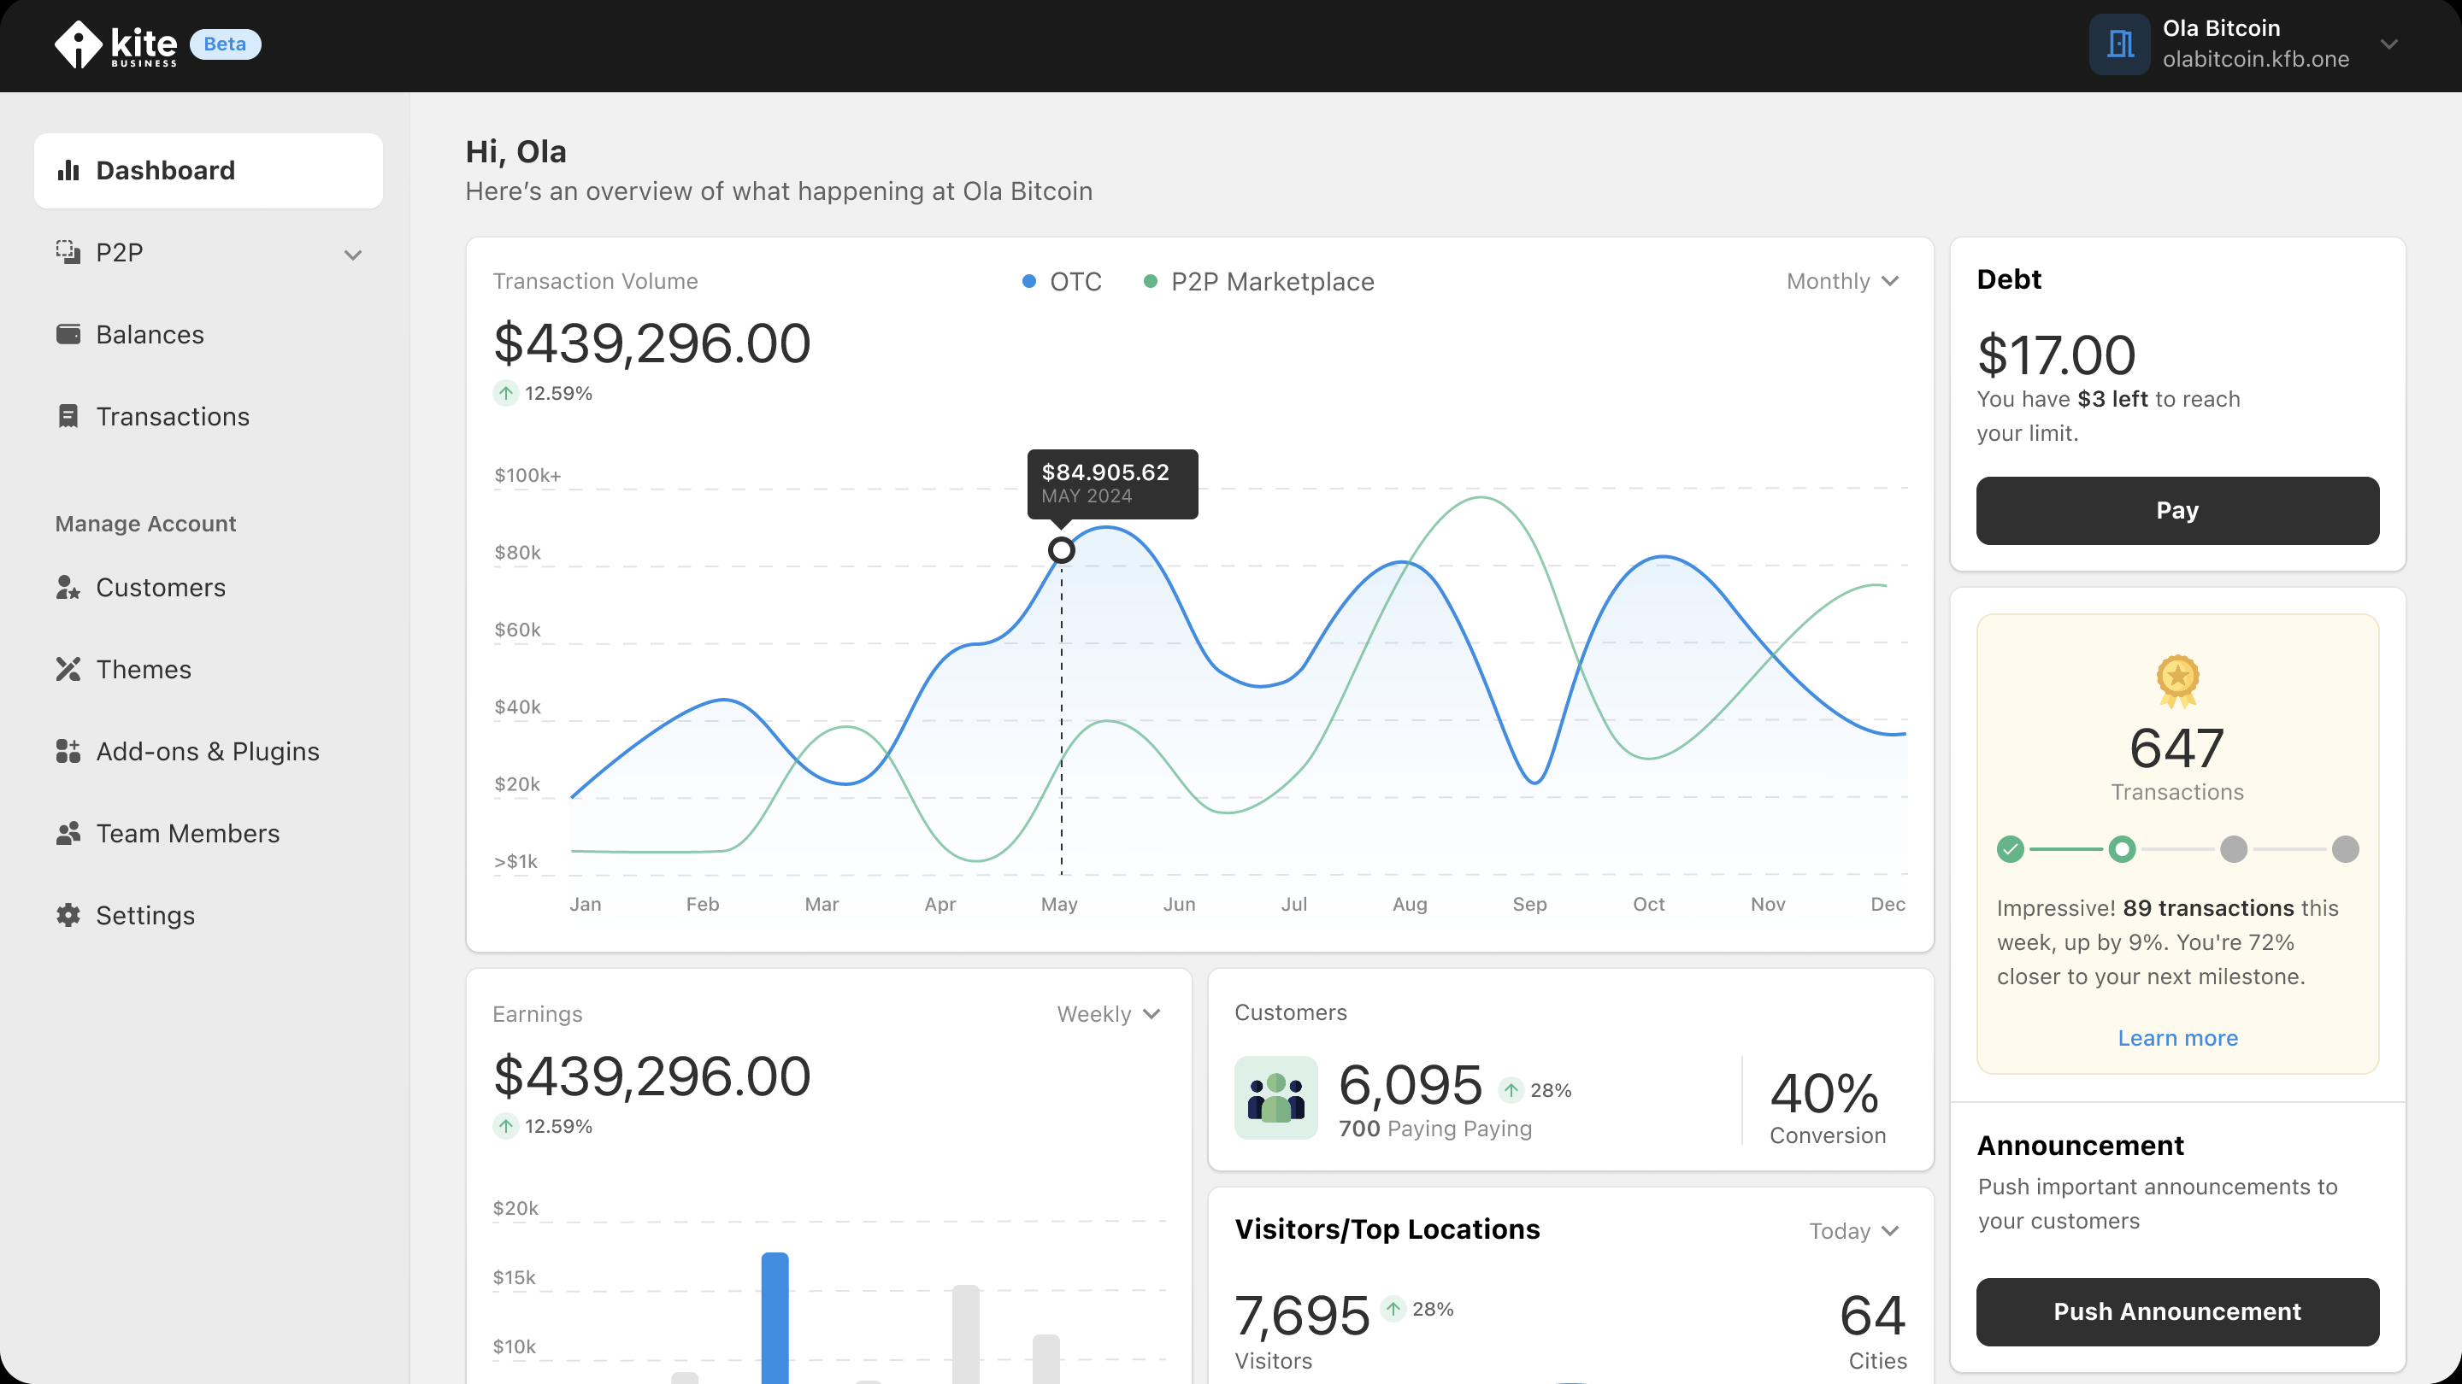Click the Transactions receipt icon
2462x1384 pixels.
point(68,416)
